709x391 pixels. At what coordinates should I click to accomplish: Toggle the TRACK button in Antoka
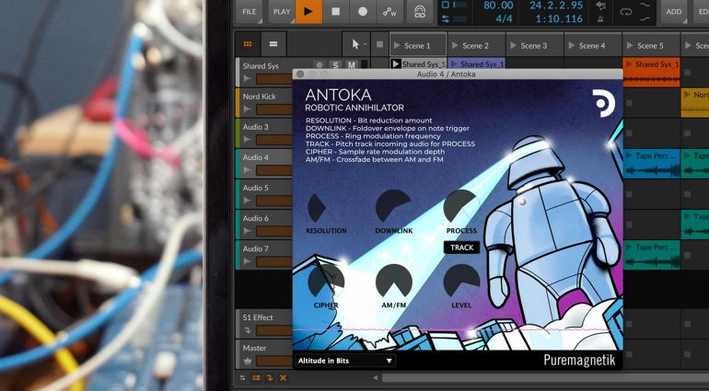pos(461,247)
